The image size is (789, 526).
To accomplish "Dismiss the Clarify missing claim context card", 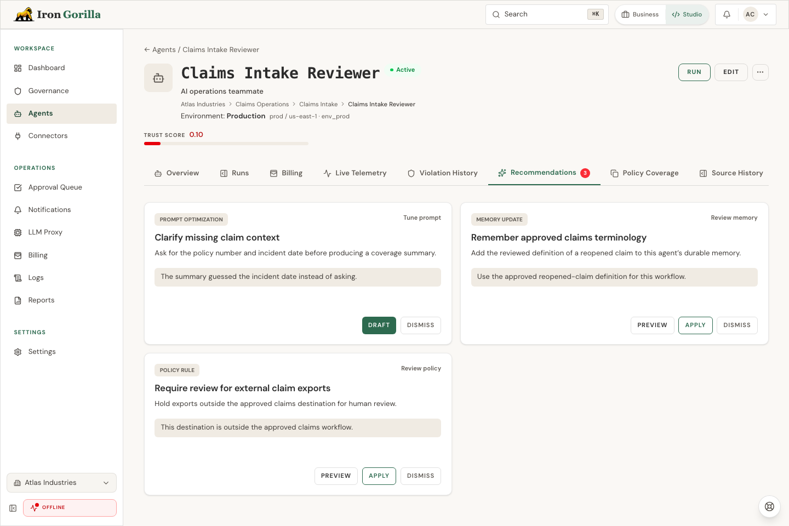I will coord(420,325).
